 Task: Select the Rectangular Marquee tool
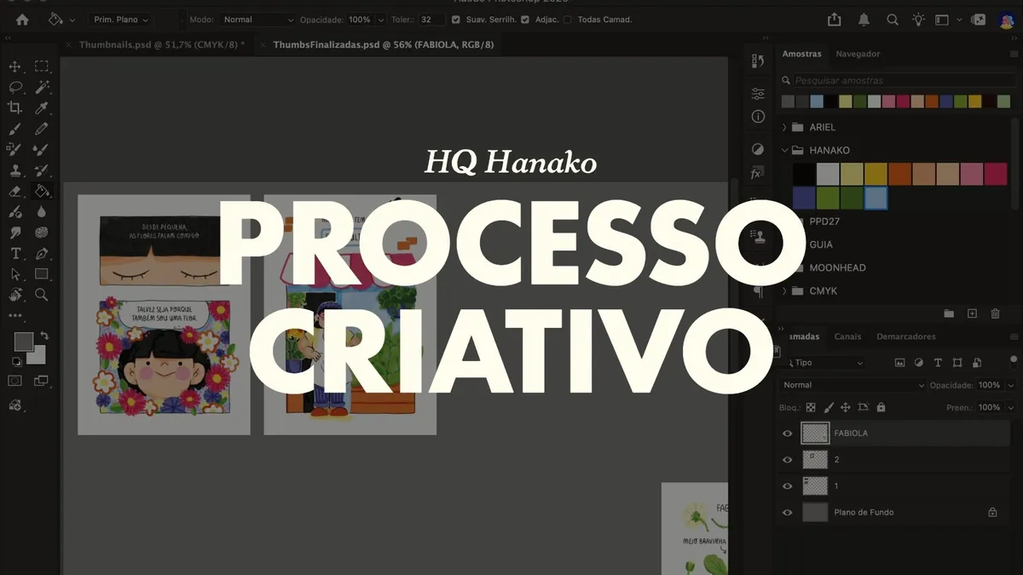[41, 66]
